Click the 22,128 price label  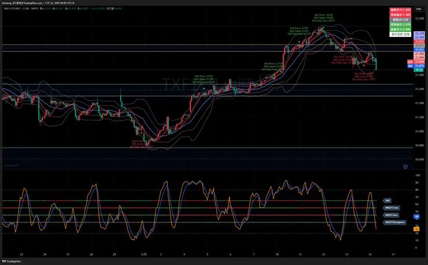(419, 33)
